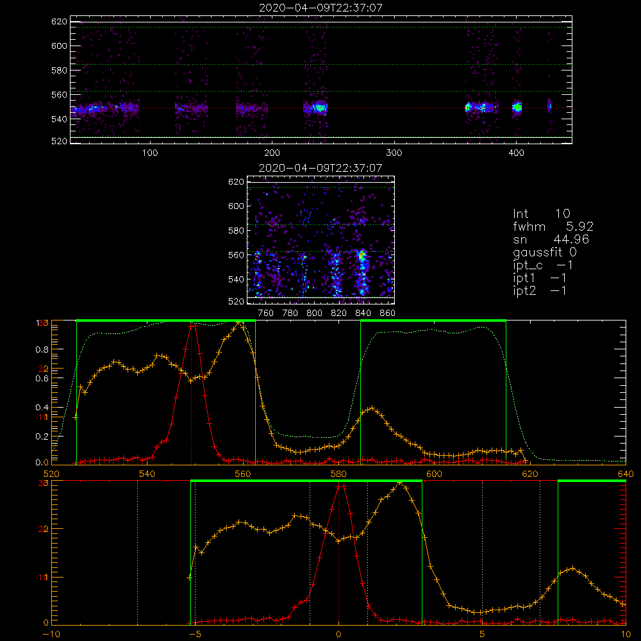Click x-axis label 10 of bottom plot

pyautogui.click(x=626, y=635)
